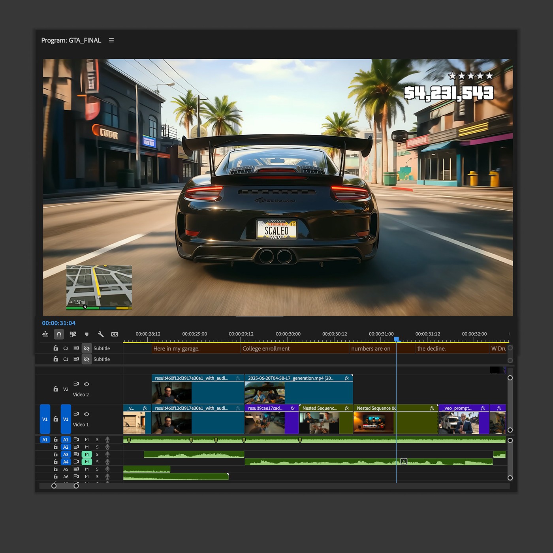Click fx badge on Nested Sequence 06
The image size is (553, 553).
pyautogui.click(x=432, y=408)
